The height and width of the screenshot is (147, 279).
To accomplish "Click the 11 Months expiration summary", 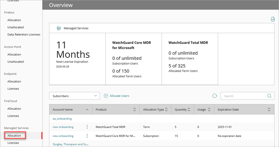I will coord(73,50).
